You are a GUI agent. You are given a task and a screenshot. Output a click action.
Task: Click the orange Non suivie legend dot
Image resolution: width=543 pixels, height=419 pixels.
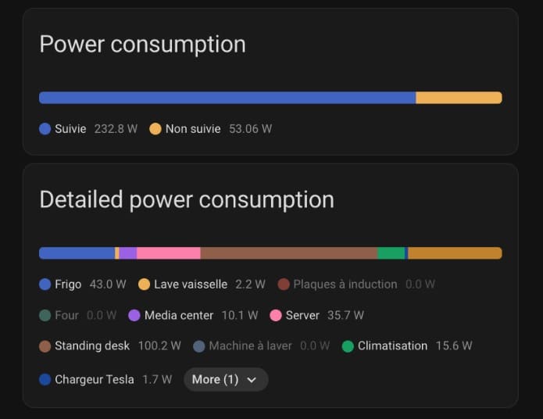pos(155,129)
